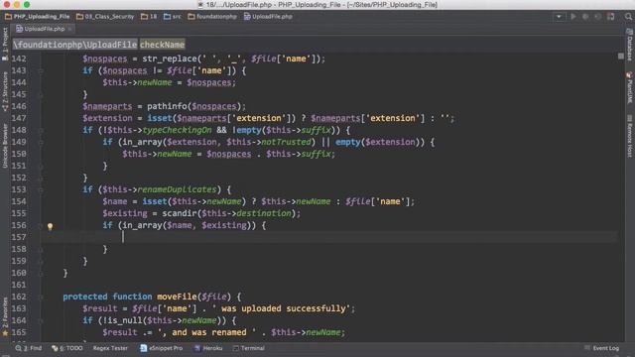
Task: Click line number 157 in the gutter
Action: click(x=19, y=237)
